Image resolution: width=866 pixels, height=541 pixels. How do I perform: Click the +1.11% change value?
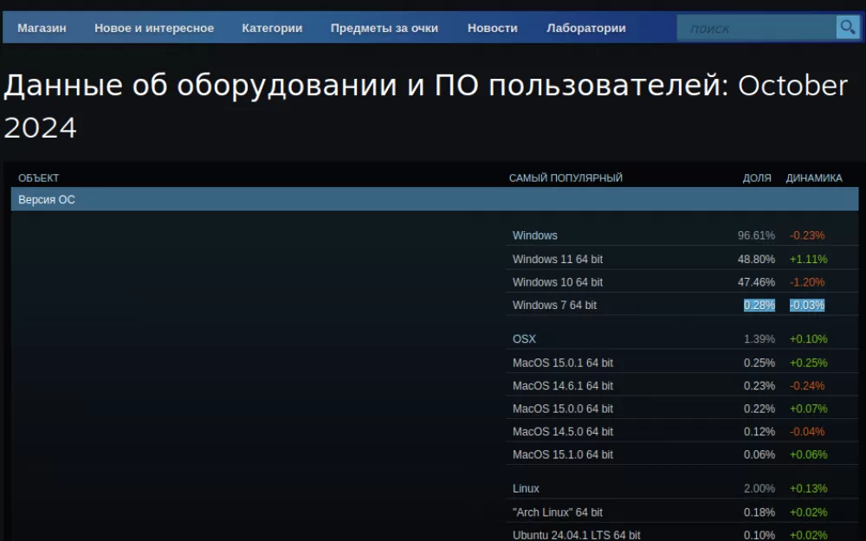(x=809, y=259)
